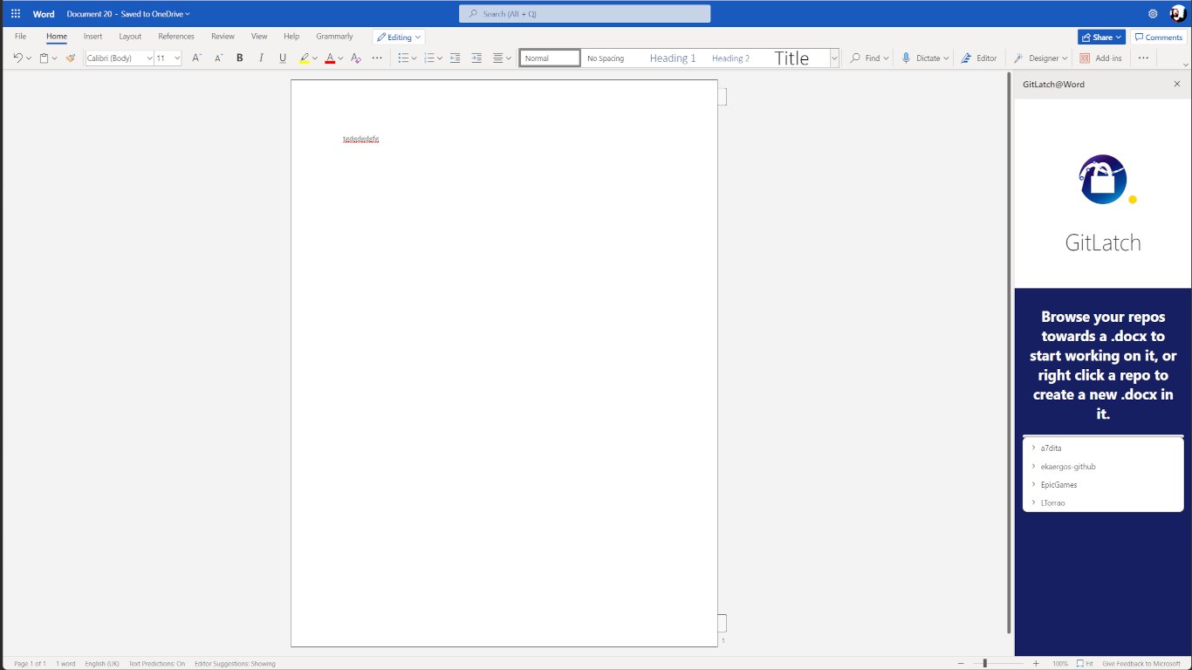Viewport: 1192px width, 670px height.
Task: Apply numbered list
Action: click(428, 58)
